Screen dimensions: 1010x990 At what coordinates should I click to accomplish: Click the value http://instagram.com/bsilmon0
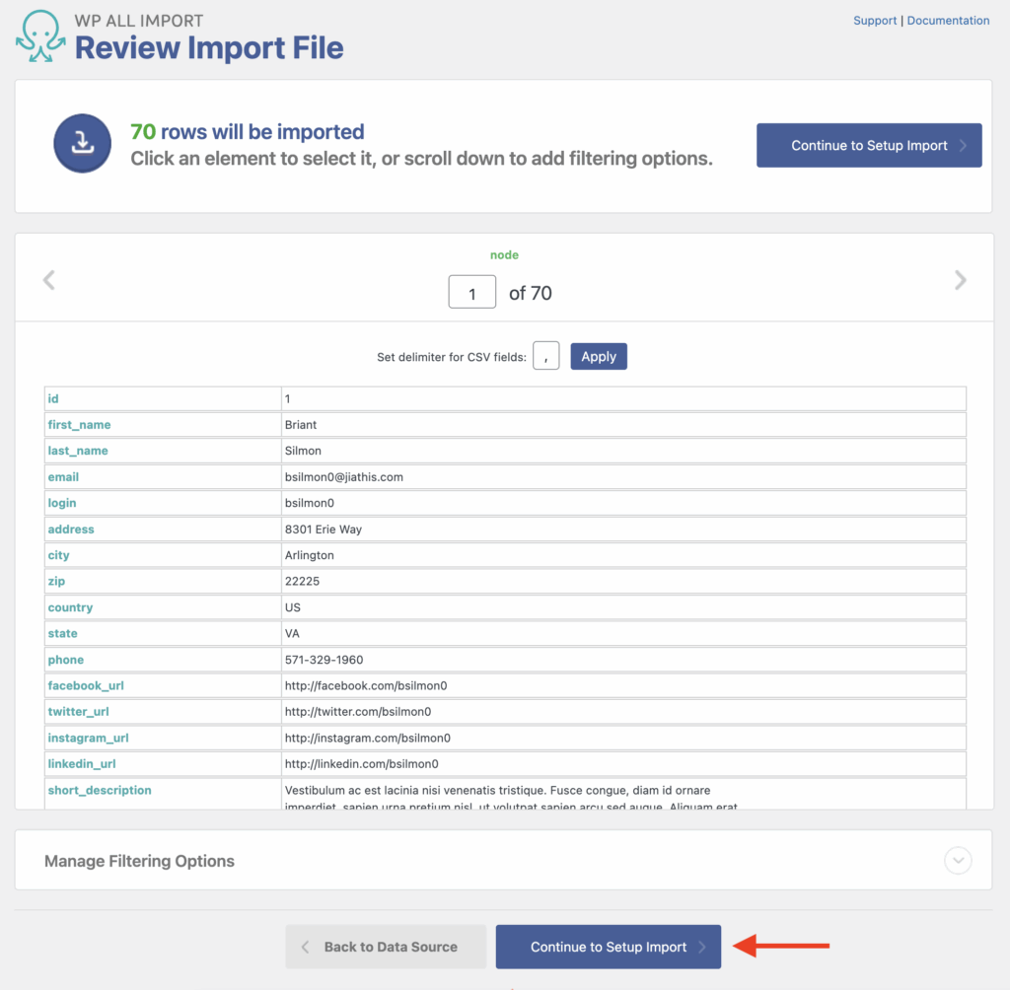coord(368,739)
